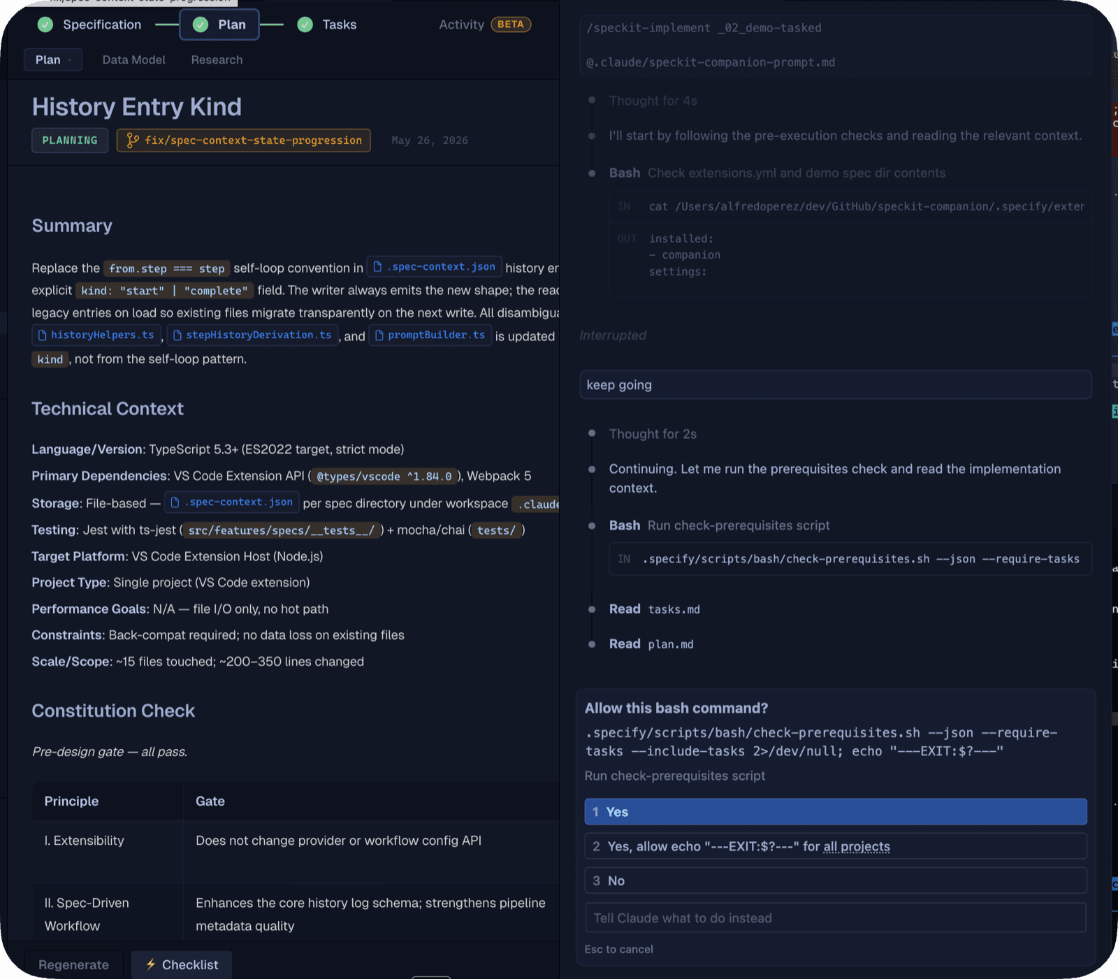The width and height of the screenshot is (1118, 979).
Task: Click the Read tasks.md entry
Action: (x=654, y=609)
